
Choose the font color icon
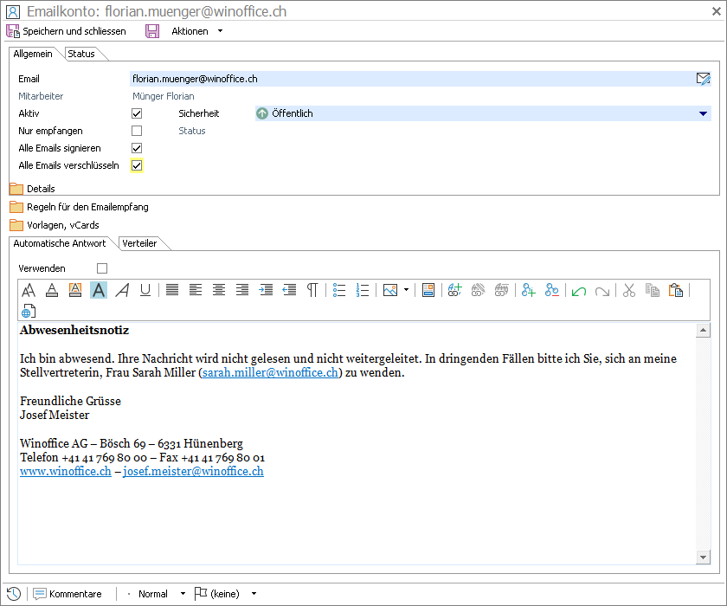52,291
